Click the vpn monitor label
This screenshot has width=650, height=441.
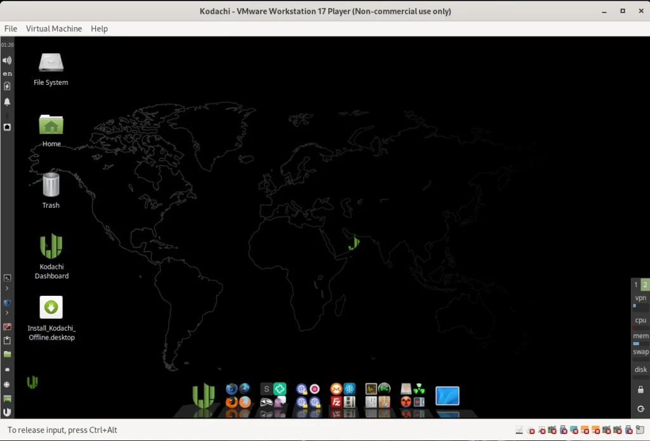coord(640,298)
